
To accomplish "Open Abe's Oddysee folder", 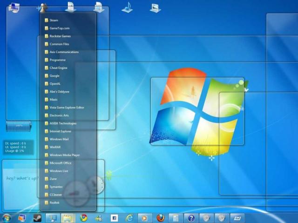I will 57,92.
